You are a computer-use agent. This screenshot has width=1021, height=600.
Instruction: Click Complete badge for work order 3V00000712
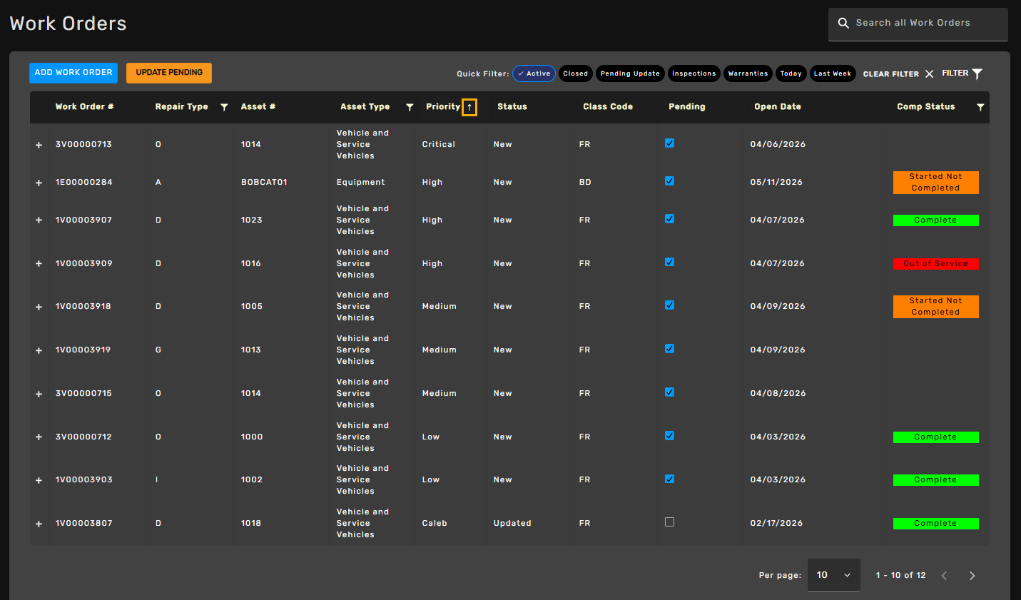tap(936, 437)
